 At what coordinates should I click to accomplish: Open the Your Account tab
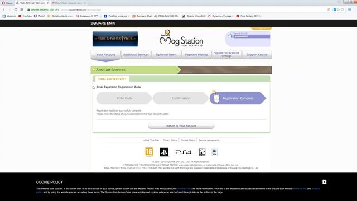[x=105, y=55]
